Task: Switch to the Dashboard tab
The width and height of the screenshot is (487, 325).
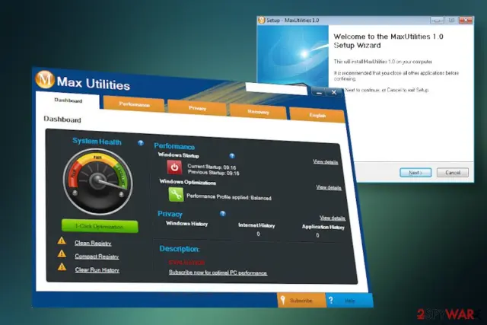Action: (68, 100)
